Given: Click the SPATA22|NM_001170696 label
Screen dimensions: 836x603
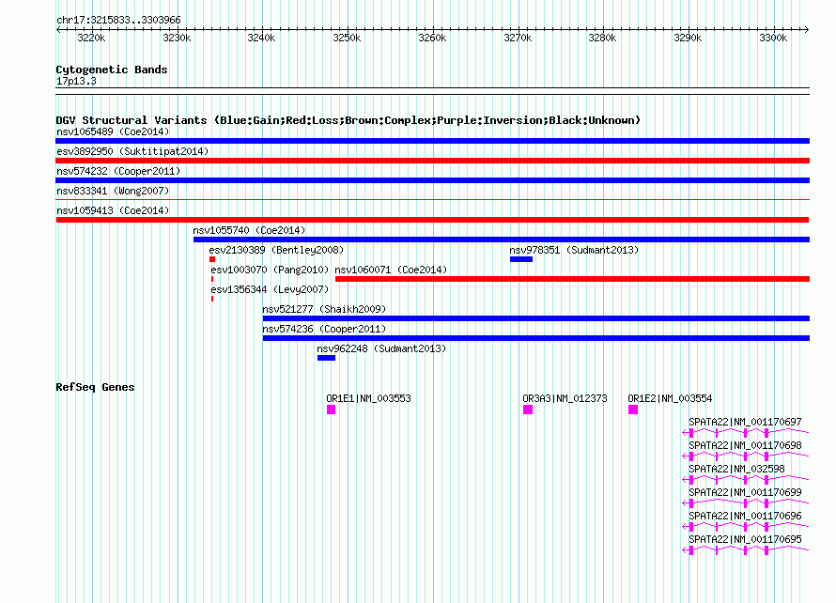Looking at the screenshot, I should click(745, 516).
